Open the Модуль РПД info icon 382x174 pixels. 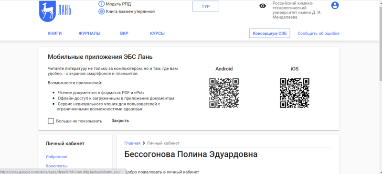tap(101, 4)
